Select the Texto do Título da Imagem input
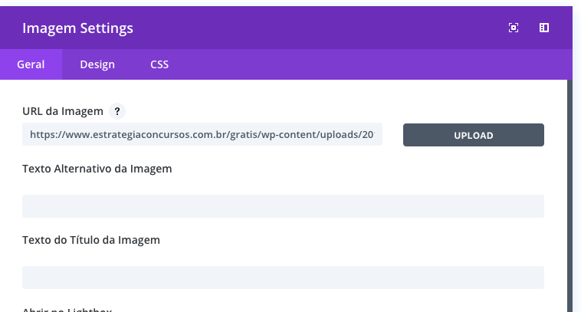Image resolution: width=581 pixels, height=312 pixels. [283, 278]
